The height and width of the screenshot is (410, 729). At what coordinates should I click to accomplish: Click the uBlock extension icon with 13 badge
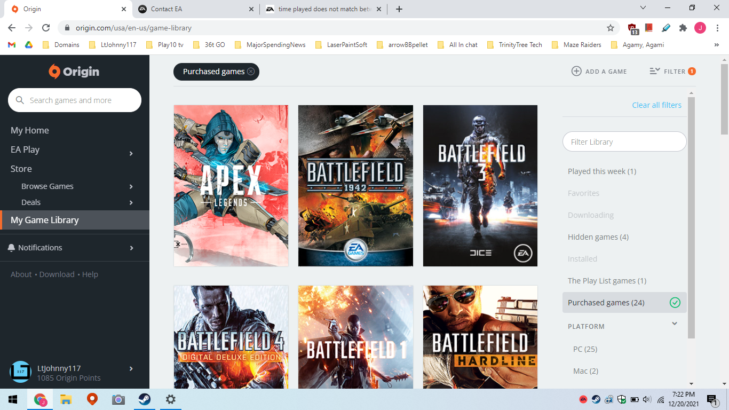pos(633,28)
